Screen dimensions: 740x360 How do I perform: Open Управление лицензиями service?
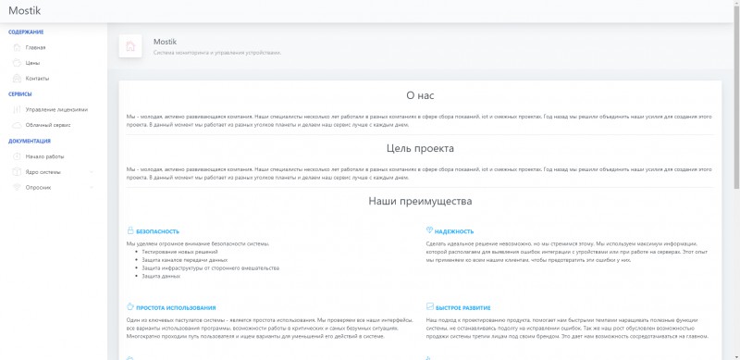[56, 109]
